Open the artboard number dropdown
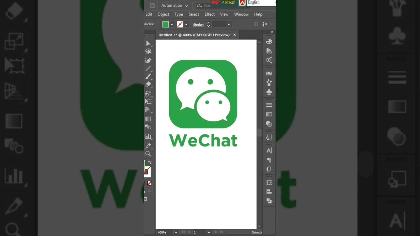 pos(208,232)
